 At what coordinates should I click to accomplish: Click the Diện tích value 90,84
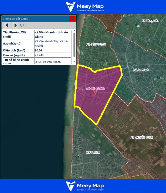(x=39, y=50)
